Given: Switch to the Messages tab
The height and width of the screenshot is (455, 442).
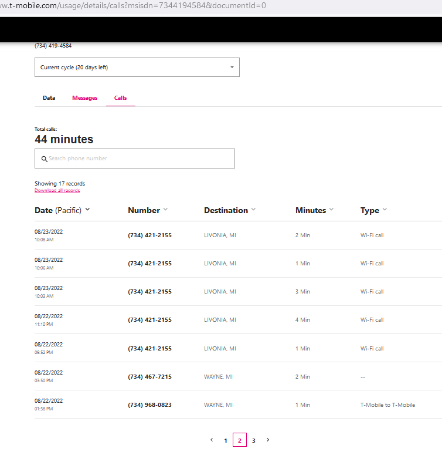Looking at the screenshot, I should (84, 98).
